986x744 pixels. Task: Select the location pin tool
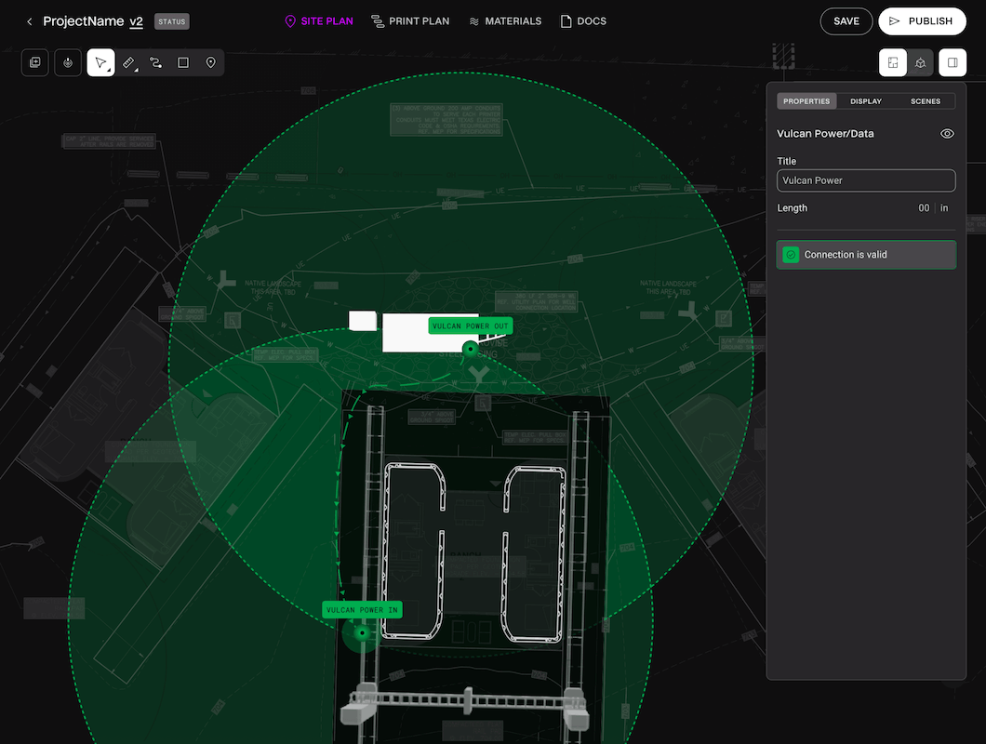pos(210,62)
